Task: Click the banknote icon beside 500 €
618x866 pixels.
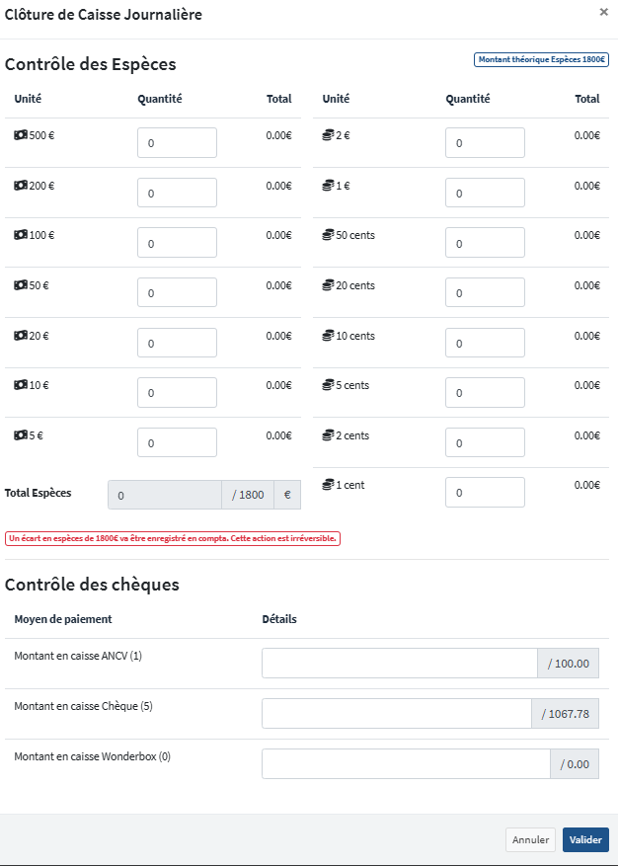Action: [21, 135]
